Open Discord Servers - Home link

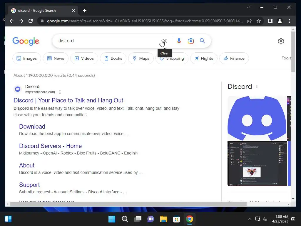click(x=51, y=146)
